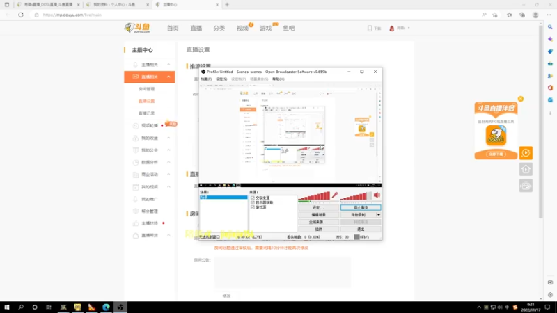
Task: Click the OBS icon in the taskbar
Action: tap(120, 307)
